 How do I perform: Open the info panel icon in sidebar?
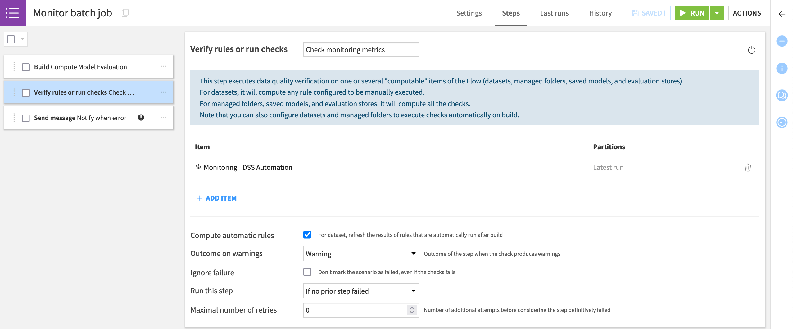coord(782,68)
